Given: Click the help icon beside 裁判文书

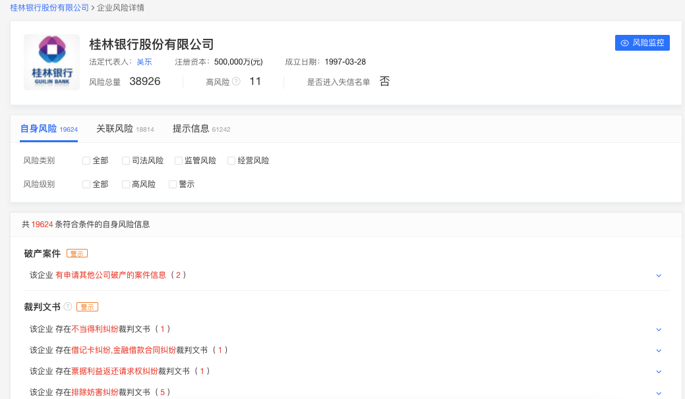Looking at the screenshot, I should tap(68, 307).
